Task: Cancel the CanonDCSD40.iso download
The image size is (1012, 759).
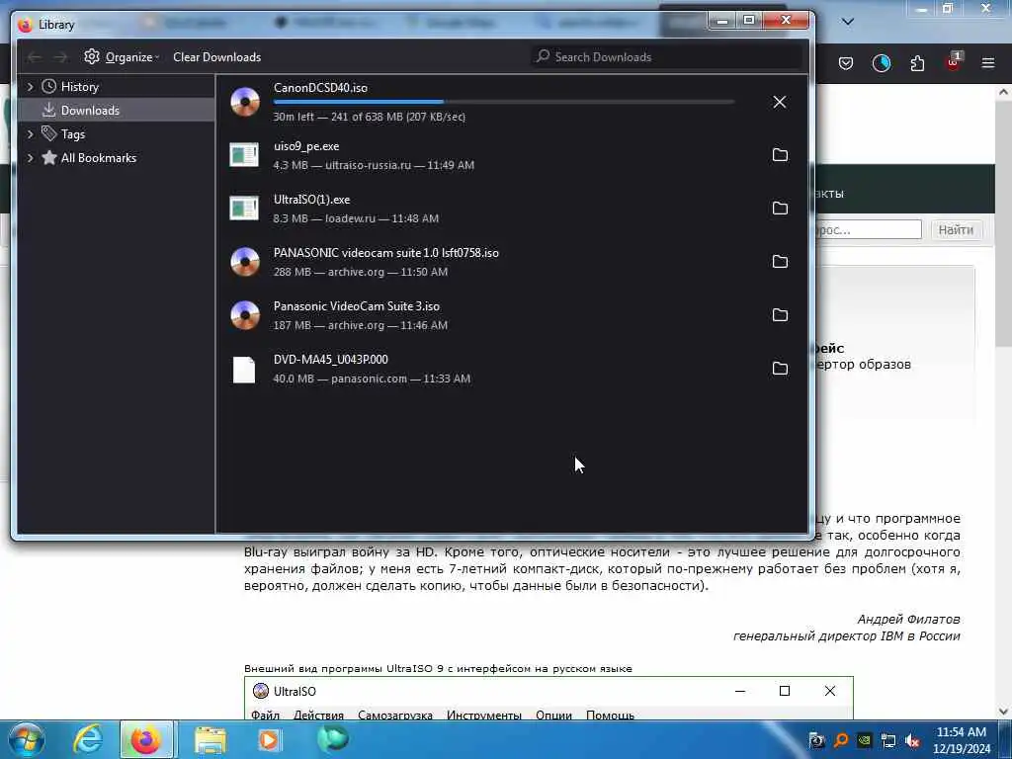Action: 780,102
